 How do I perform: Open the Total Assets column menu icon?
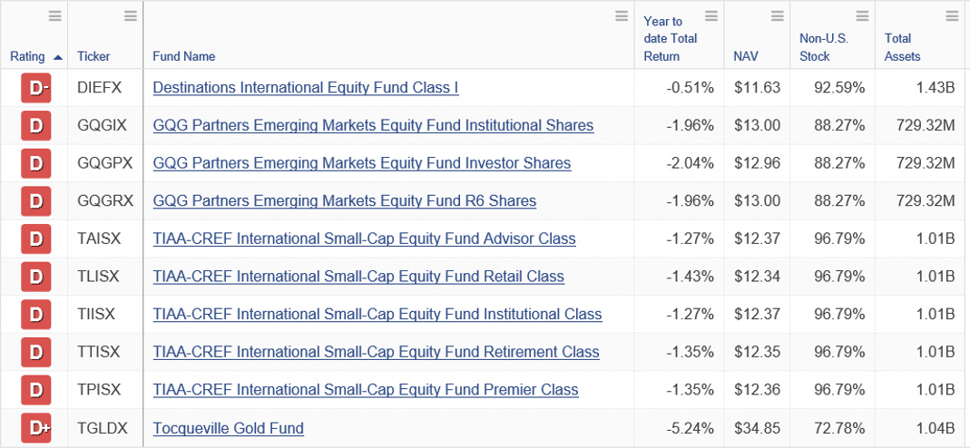click(x=952, y=16)
